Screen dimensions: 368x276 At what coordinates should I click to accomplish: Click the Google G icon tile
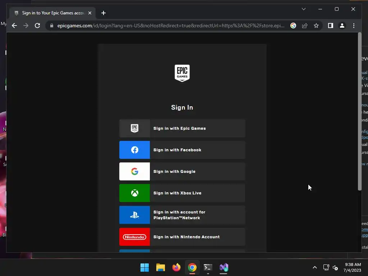(x=134, y=171)
